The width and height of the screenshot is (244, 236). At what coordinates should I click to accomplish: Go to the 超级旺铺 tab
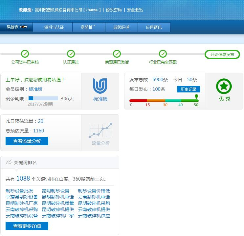pyautogui.click(x=121, y=27)
